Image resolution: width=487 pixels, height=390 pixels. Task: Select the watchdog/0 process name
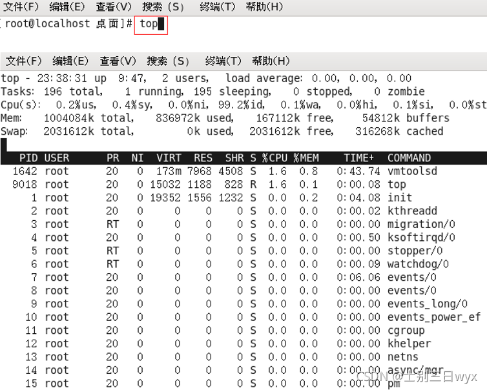(419, 264)
